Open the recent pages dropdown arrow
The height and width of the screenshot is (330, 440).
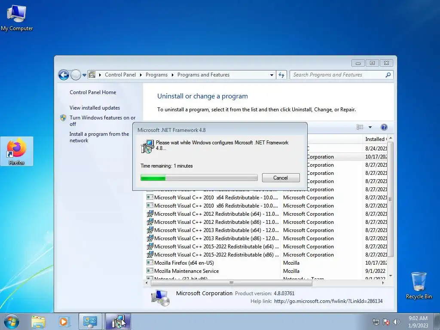pos(84,75)
